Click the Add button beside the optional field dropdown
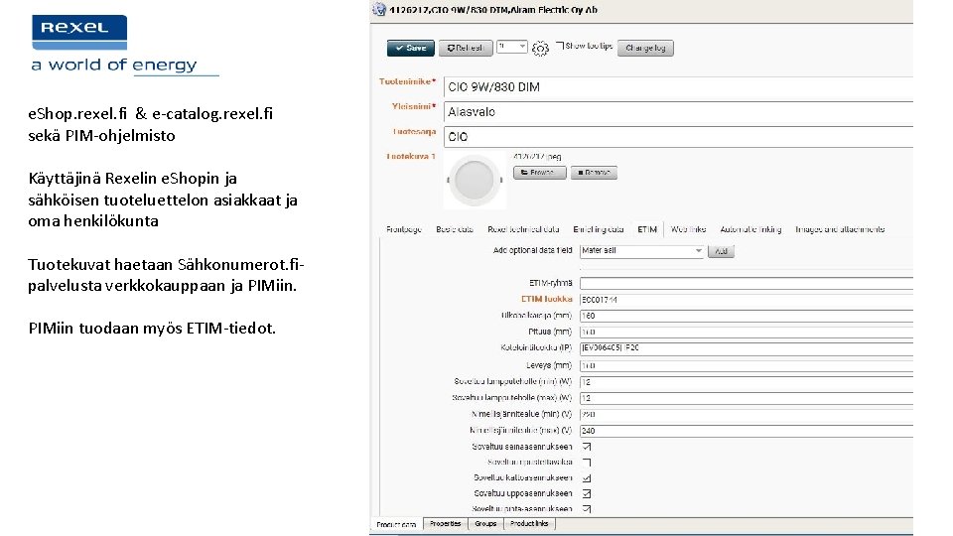The image size is (953, 536). (x=721, y=251)
